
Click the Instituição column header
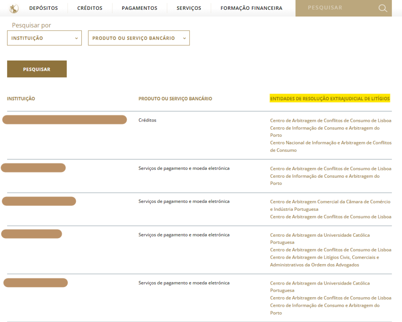coord(21,99)
